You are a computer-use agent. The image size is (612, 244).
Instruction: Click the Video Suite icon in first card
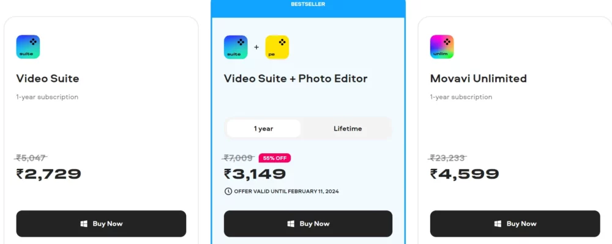coord(28,47)
